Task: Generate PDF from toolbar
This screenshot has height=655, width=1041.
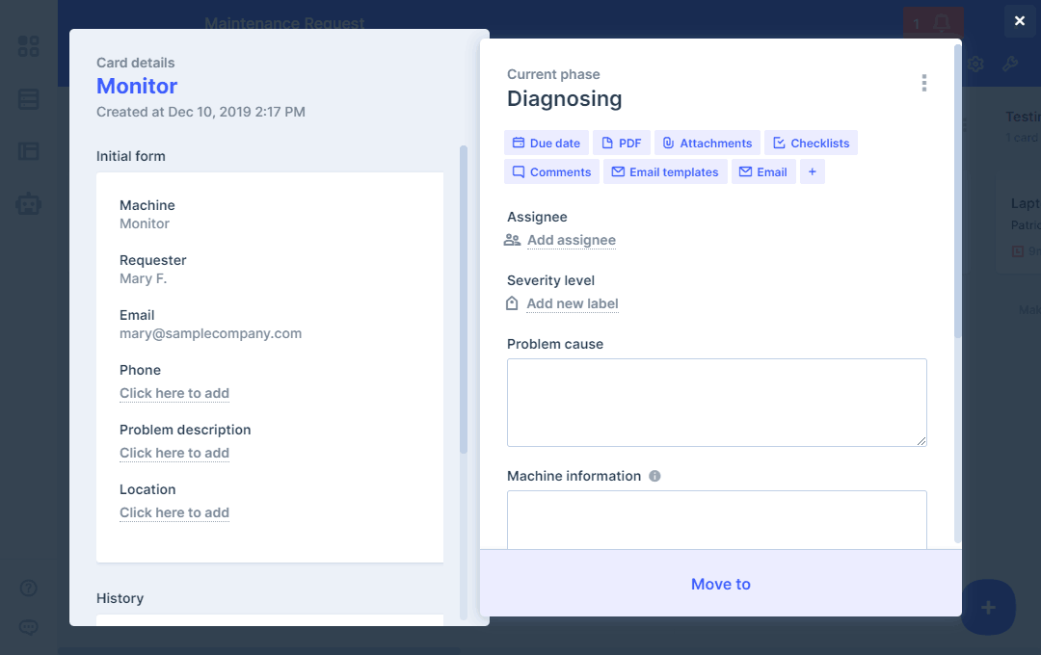Action: [x=621, y=143]
